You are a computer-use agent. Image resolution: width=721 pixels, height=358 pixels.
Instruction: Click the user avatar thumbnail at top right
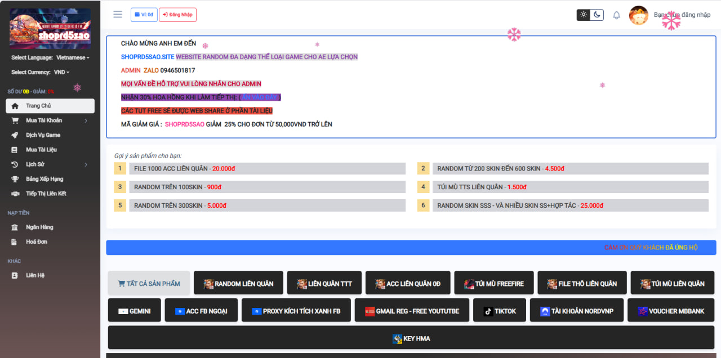[x=639, y=15]
